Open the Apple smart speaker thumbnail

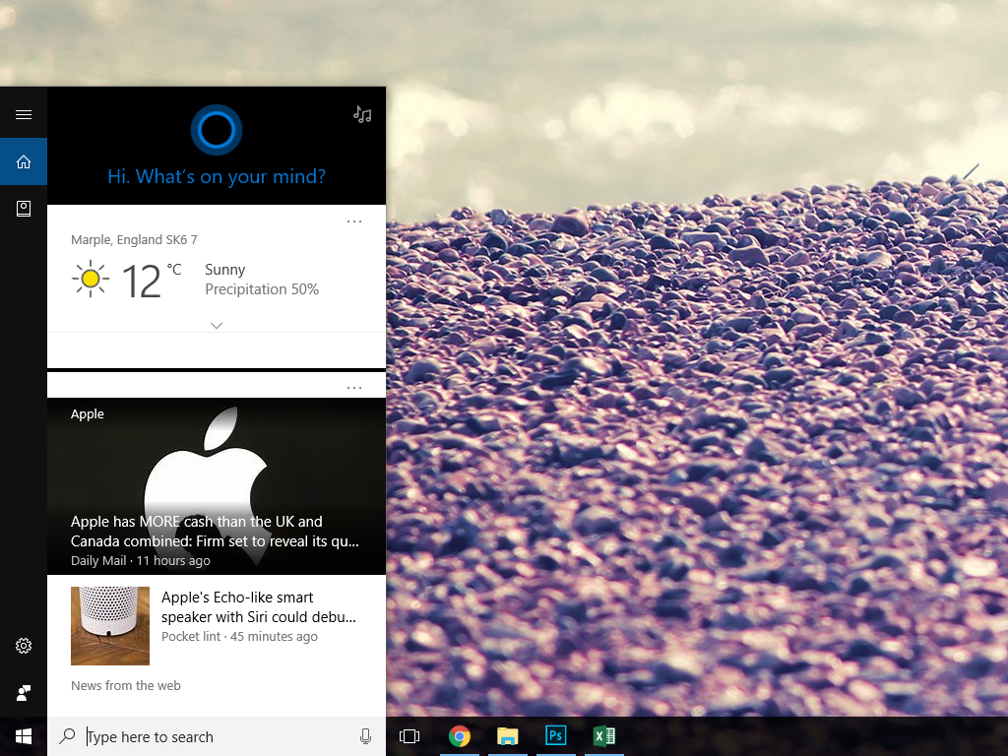[x=110, y=626]
